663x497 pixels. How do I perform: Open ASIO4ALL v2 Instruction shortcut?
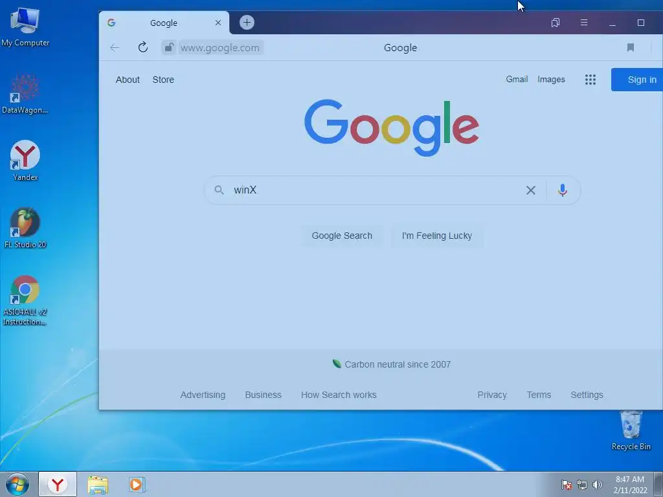coord(25,300)
